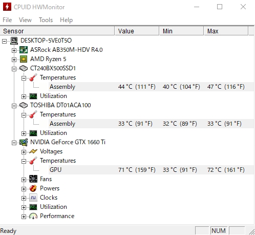Image resolution: width=255 pixels, height=235 pixels.
Task: Collapse the DESKTOP-5VE0T5O root node
Action: coord(4,41)
